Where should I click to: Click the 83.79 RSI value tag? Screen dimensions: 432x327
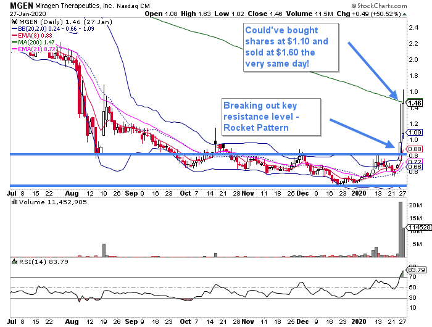pos(417,270)
